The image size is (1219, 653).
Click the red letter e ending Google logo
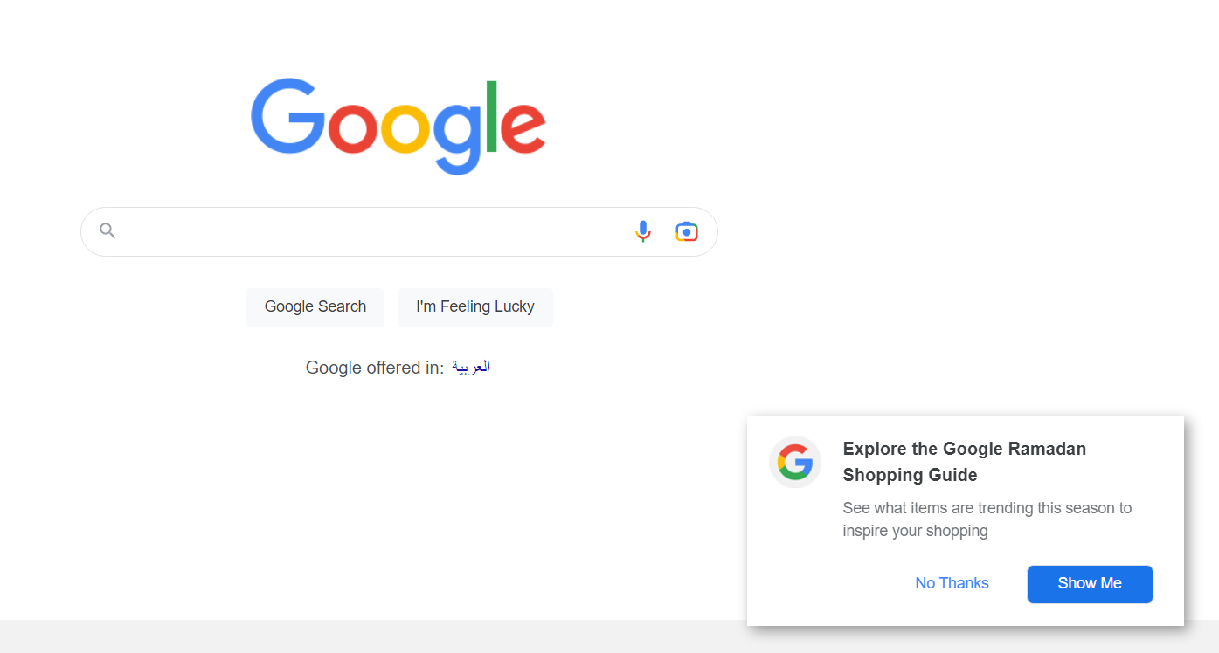(x=523, y=128)
